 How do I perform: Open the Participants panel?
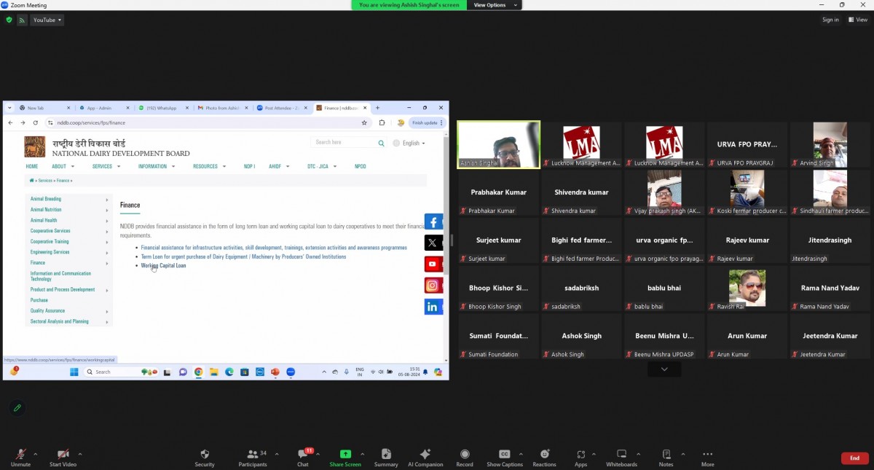253,458
